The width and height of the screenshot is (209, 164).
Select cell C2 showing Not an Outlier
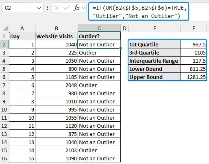tap(99, 44)
